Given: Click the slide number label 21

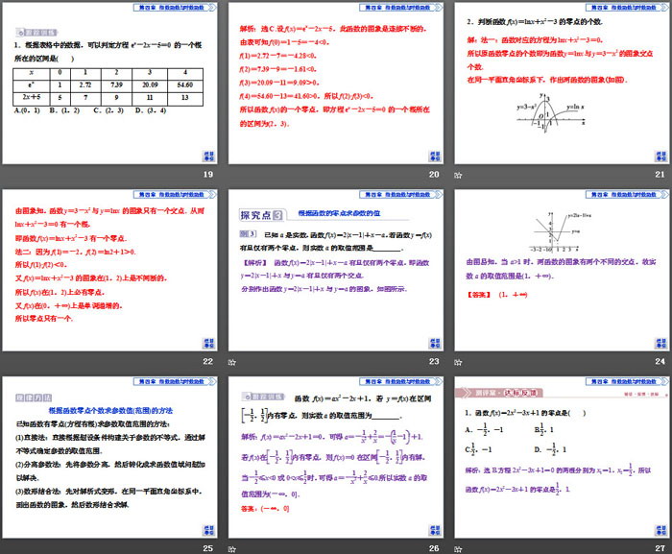Looking at the screenshot, I should [x=660, y=174].
